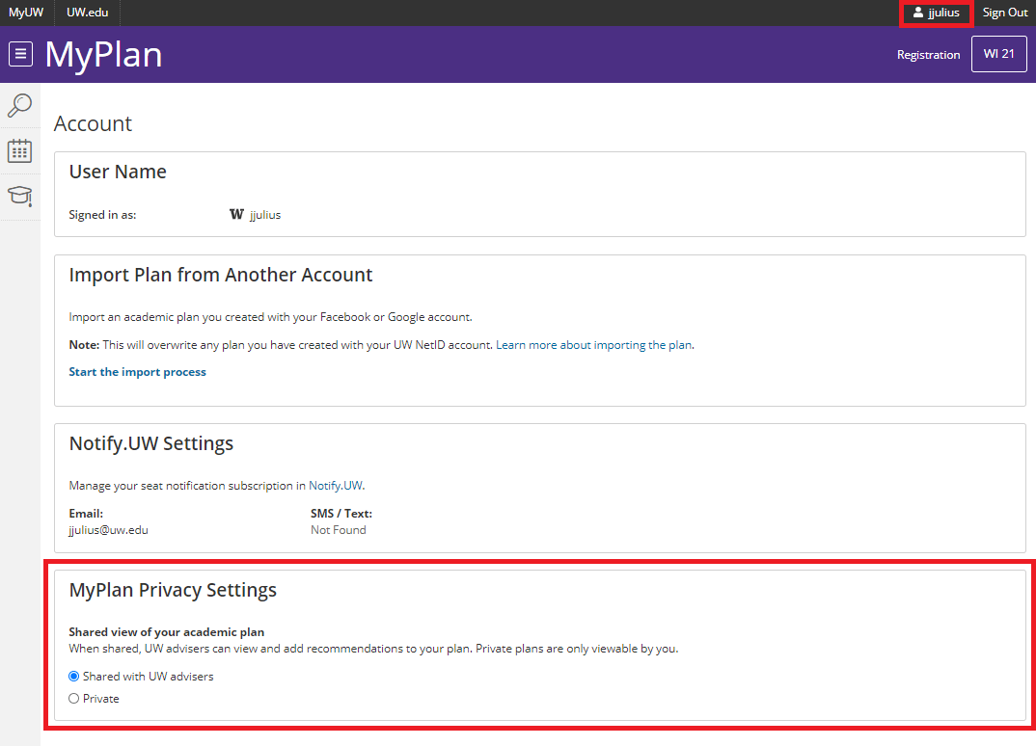Open the Notify.UW link
The height and width of the screenshot is (746, 1036).
tap(336, 485)
